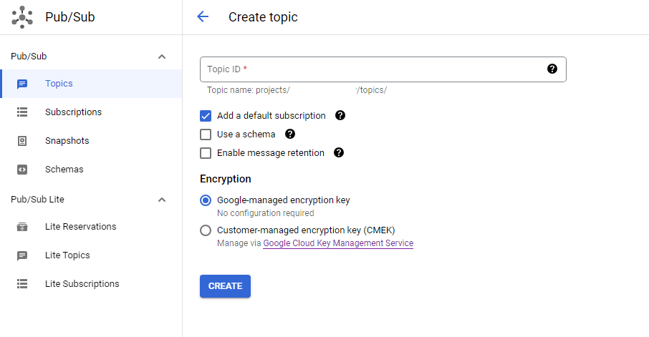This screenshot has height=337, width=649.
Task: Collapse the Pub/Sub Lite section
Action: [x=162, y=200]
